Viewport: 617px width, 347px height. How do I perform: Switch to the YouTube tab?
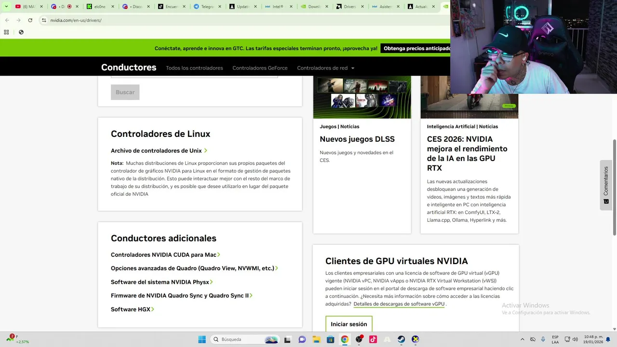pyautogui.click(x=29, y=7)
